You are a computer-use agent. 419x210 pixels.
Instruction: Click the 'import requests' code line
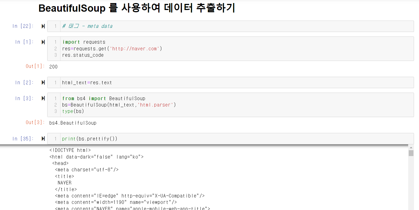pos(84,42)
